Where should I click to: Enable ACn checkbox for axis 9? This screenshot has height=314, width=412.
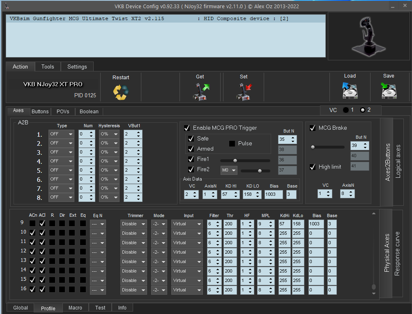[32, 223]
